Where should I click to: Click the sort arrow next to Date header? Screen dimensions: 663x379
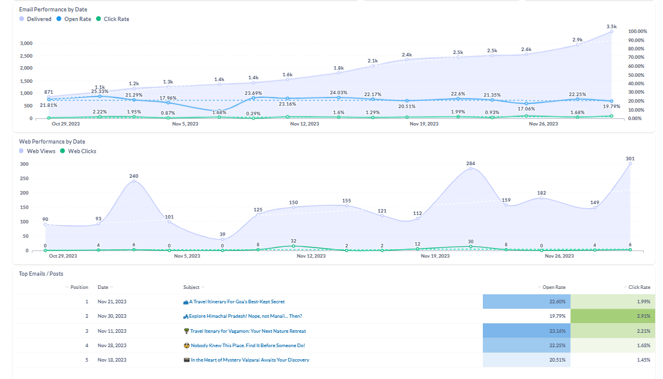pos(112,287)
